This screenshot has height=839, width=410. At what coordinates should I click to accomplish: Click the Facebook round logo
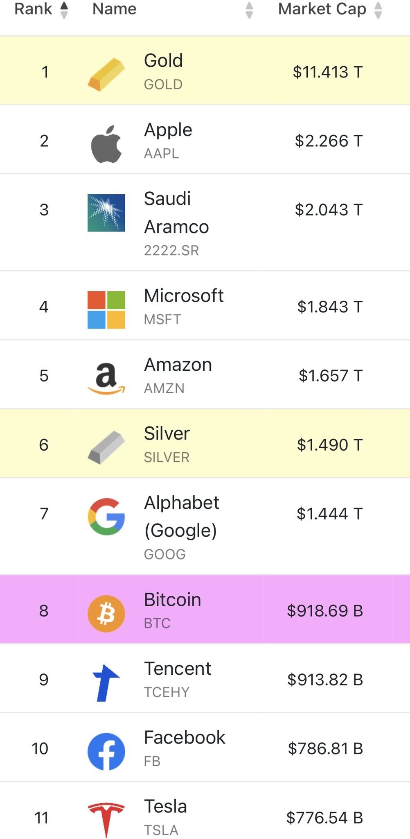(x=106, y=751)
